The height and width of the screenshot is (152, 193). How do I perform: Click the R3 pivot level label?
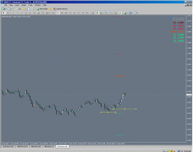pyautogui.click(x=178, y=23)
